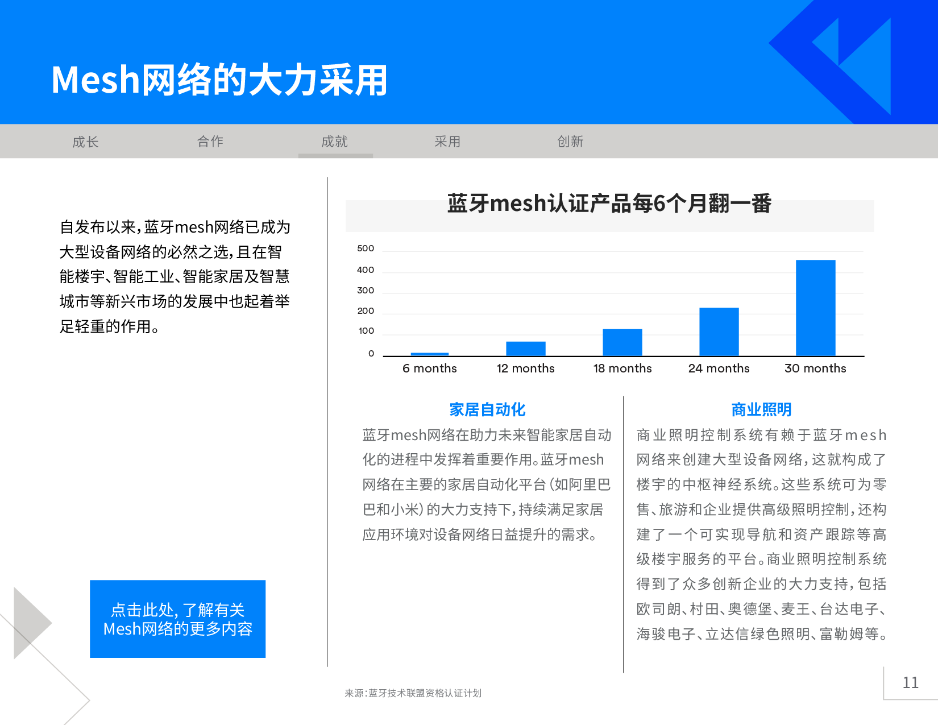Open the 成长 navigation tab
This screenshot has height=725, width=938.
tap(85, 142)
